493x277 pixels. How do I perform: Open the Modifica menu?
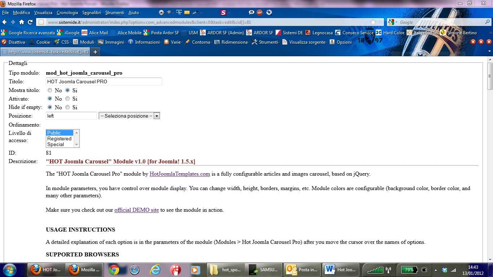click(22, 13)
